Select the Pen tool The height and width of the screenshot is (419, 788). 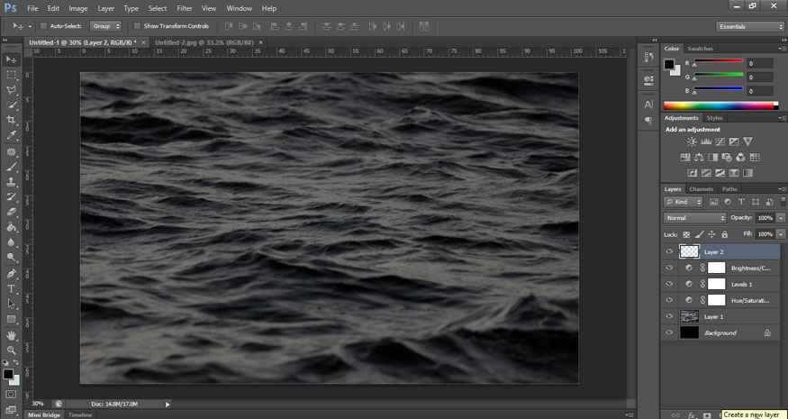(11, 274)
